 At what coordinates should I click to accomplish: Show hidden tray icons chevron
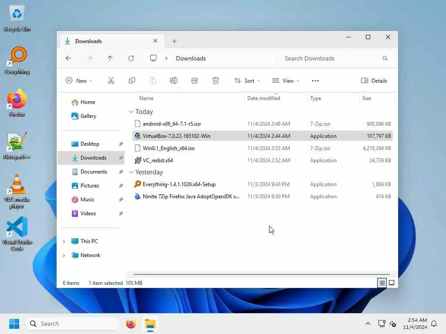(368, 324)
